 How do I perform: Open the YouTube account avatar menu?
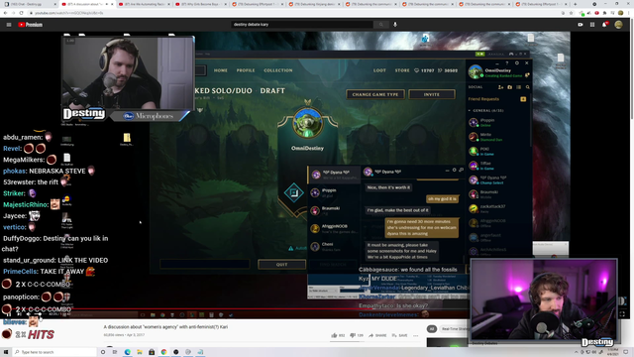coord(618,25)
